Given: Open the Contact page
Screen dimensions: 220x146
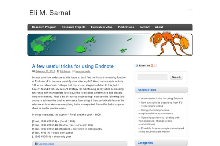Looking at the screenshot, I should click(144, 27).
